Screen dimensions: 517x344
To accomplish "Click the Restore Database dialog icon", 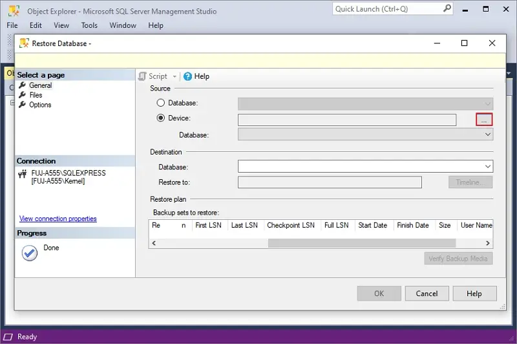I will (24, 43).
